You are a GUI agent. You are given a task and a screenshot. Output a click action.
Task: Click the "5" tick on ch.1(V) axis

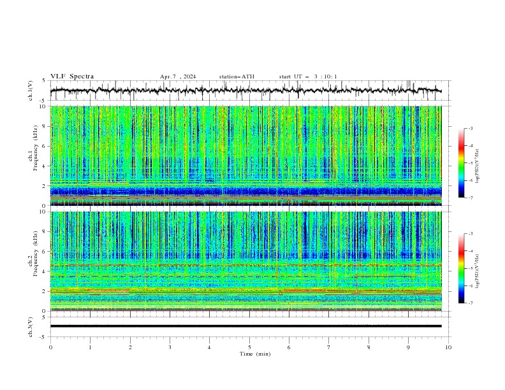coord(44,81)
